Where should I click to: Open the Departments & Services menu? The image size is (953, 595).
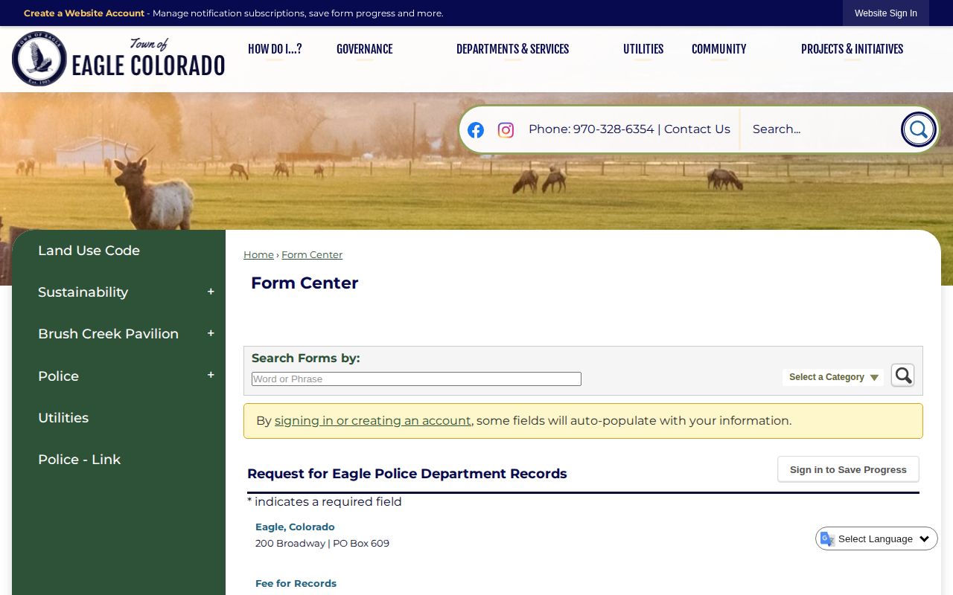(513, 49)
